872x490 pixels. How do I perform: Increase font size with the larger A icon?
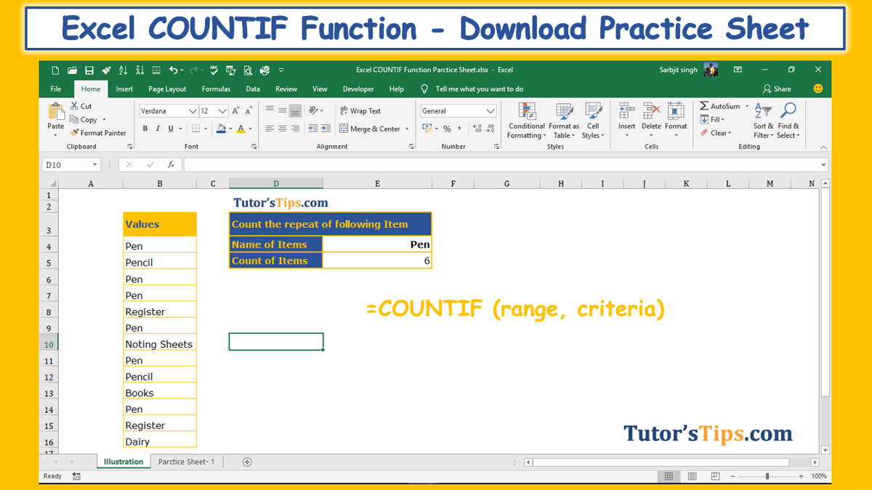[237, 111]
